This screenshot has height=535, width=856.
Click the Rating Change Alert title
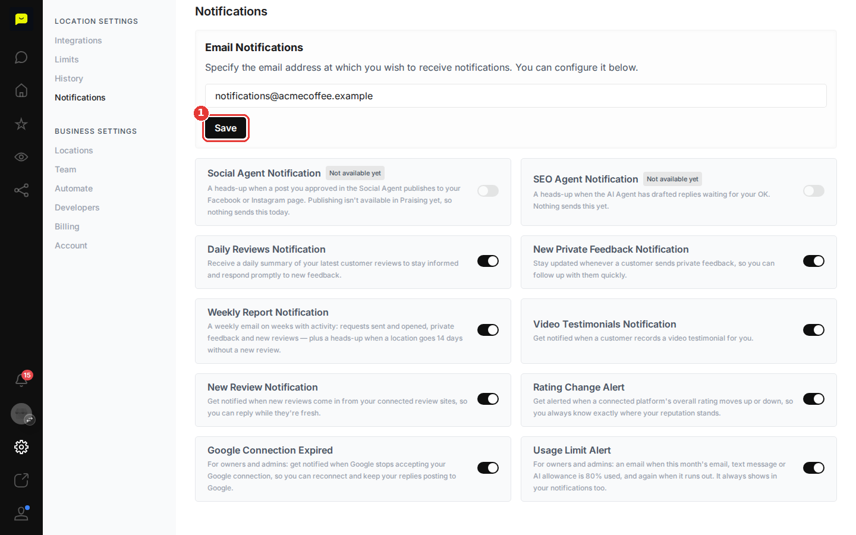pos(579,387)
